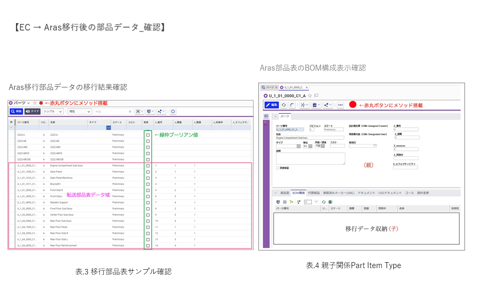Switch to the 部品表 relationship tab
The image size is (479, 287).
click(x=284, y=193)
